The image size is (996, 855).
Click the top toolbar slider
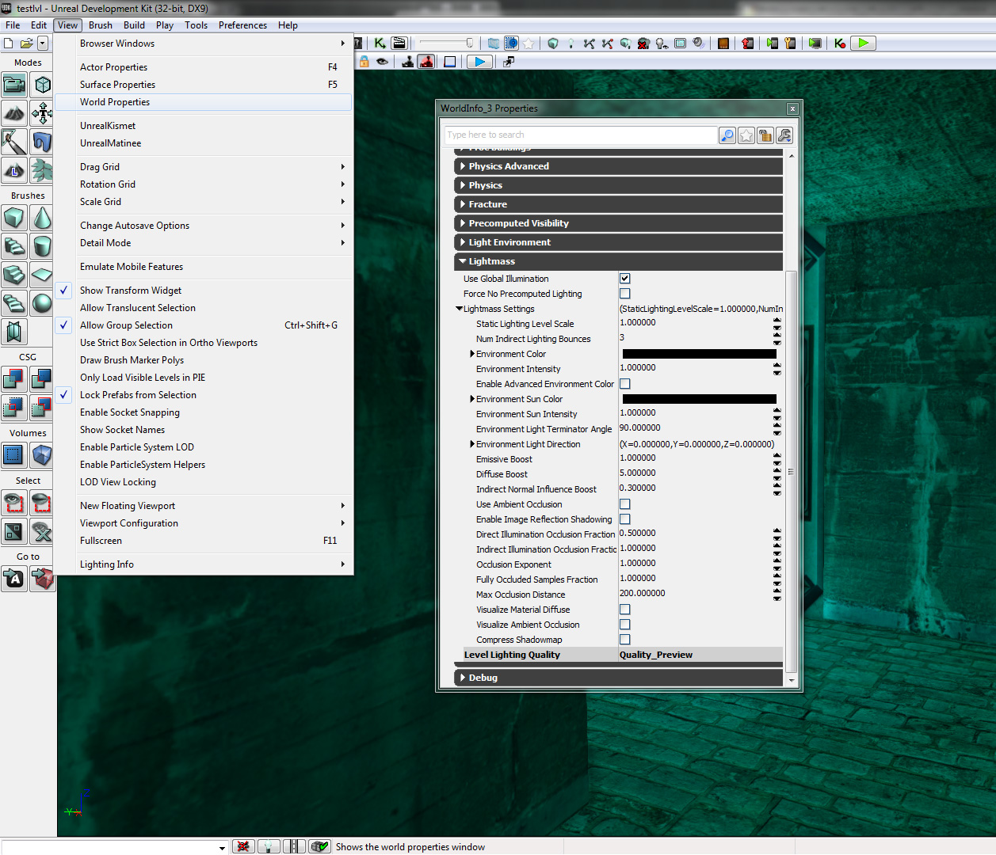[x=446, y=43]
